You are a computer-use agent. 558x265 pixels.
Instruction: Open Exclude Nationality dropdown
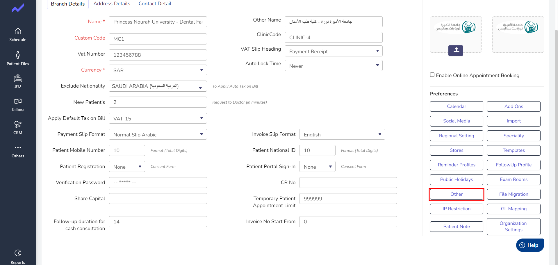158,86
